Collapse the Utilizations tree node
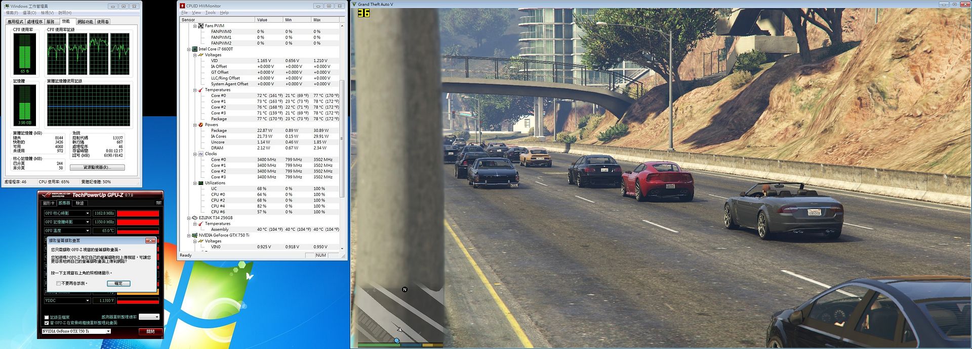 pyautogui.click(x=195, y=183)
